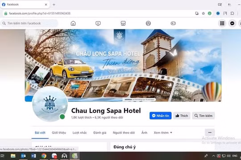Select the Giới thiệu tab
Screen dimensions: 241x160
click(59, 132)
